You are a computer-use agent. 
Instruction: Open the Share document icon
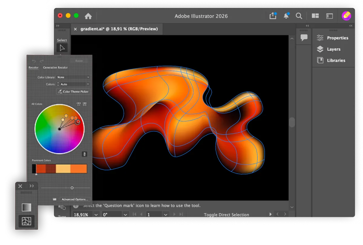pos(273,16)
